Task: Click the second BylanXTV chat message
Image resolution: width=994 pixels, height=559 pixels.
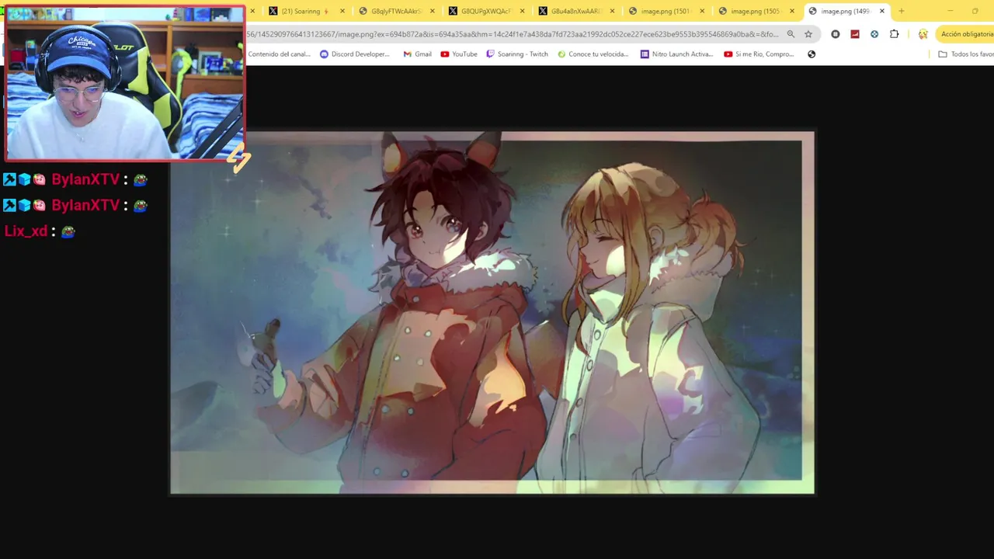Action: (x=75, y=206)
